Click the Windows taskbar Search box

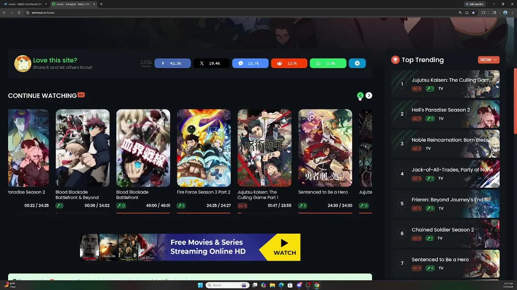(x=227, y=285)
